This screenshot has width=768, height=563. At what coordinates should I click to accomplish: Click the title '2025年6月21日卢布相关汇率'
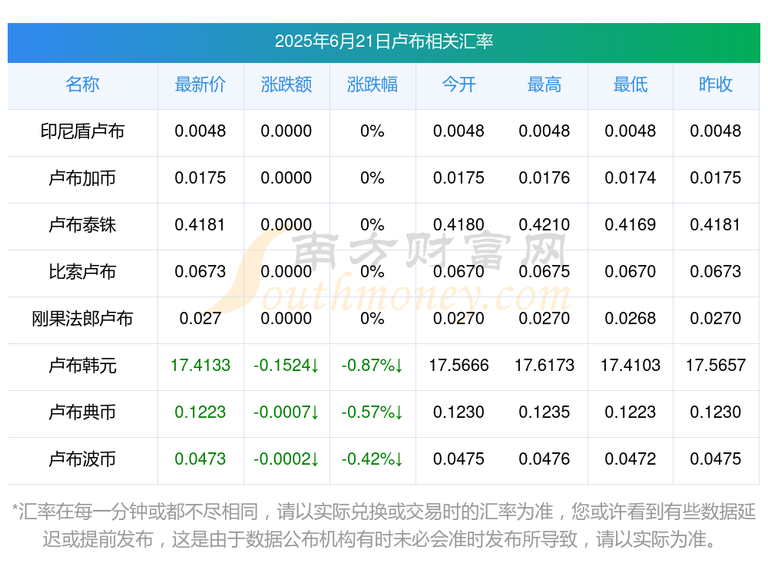(383, 41)
